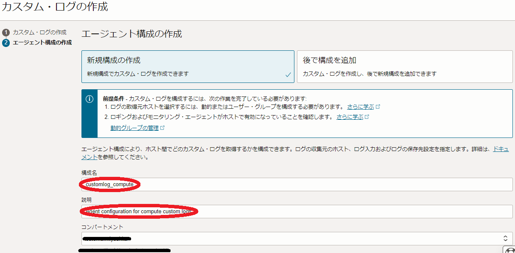
Task: Select the エージェント構成の作成 step label
Action: click(42, 43)
